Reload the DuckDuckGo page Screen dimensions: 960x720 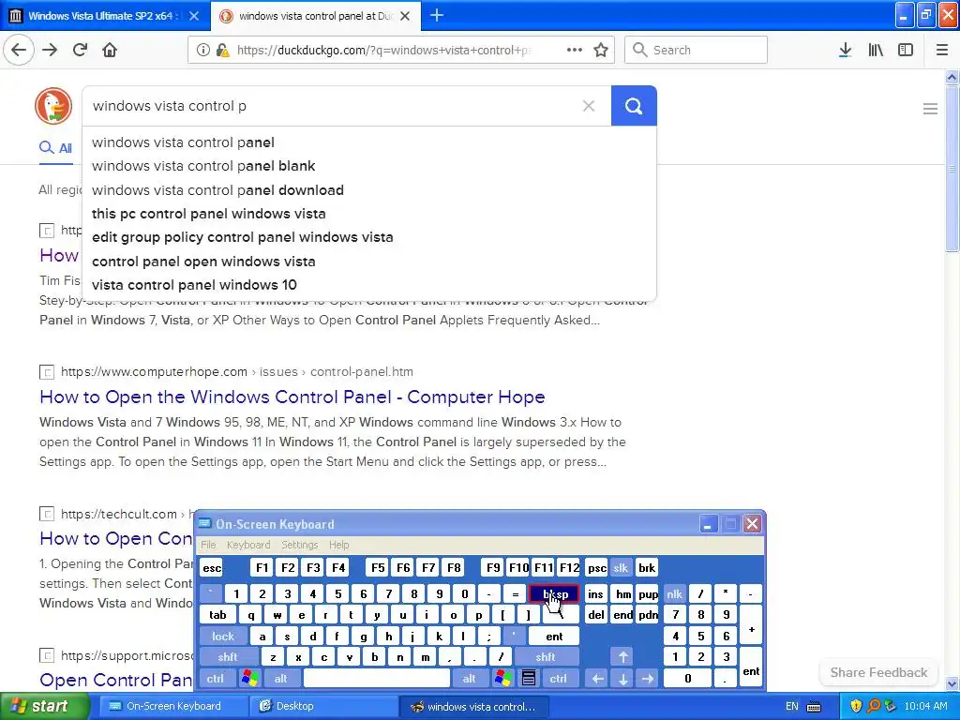(x=81, y=50)
